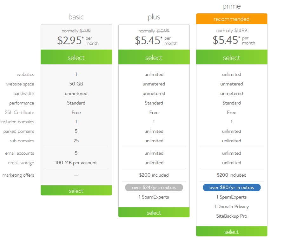Click the gray 'over $24/yr in extras' badge

(154, 187)
